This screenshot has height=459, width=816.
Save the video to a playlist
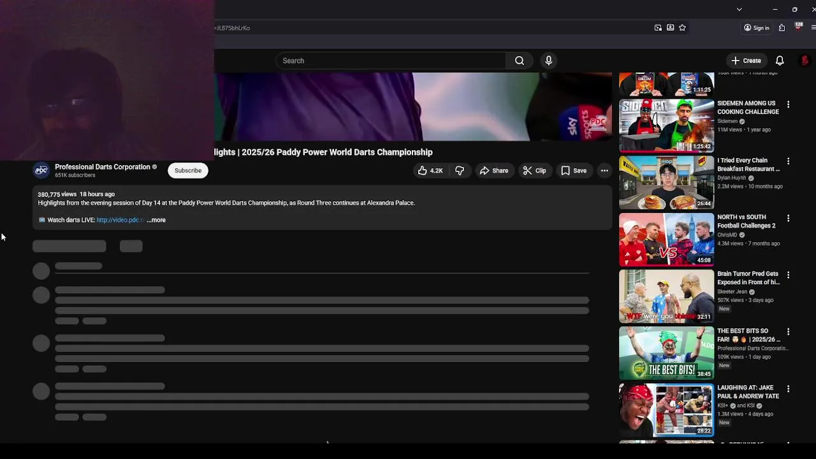574,170
